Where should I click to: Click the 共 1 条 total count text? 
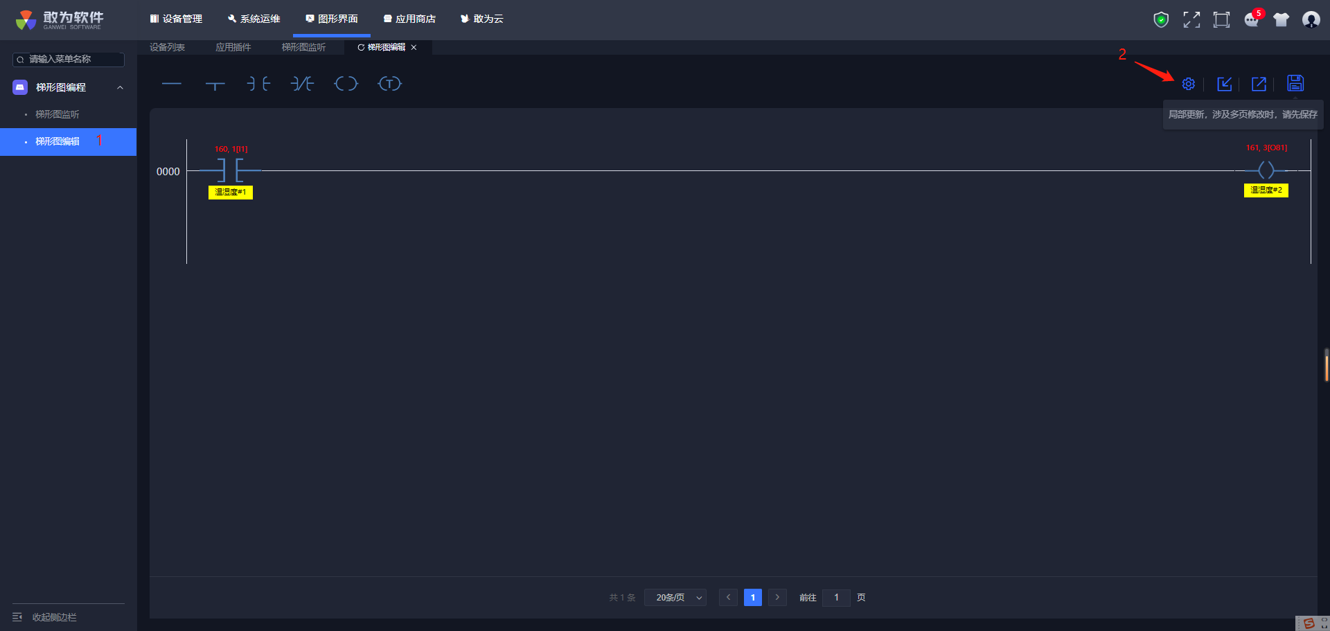click(x=622, y=597)
